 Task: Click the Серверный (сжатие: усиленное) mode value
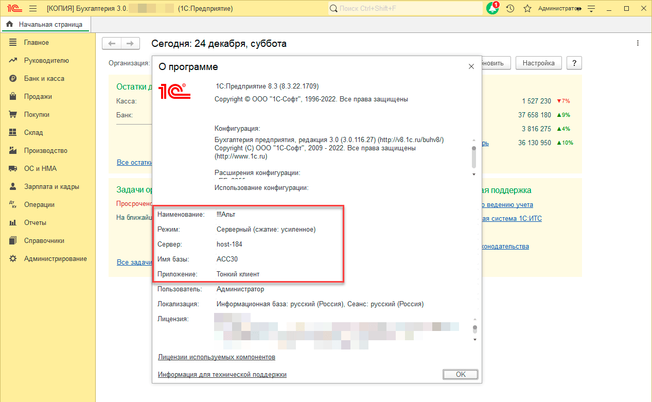pos(266,229)
